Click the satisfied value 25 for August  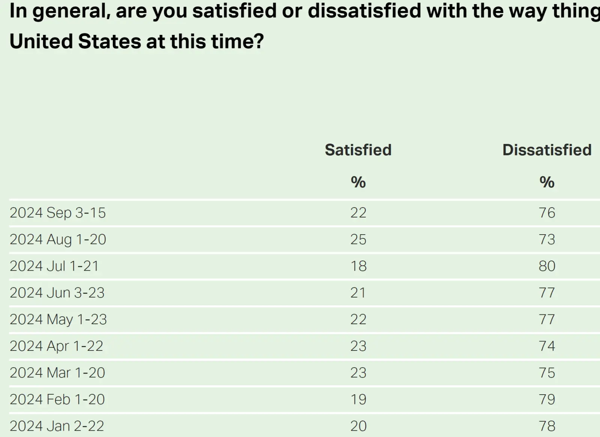(x=358, y=239)
